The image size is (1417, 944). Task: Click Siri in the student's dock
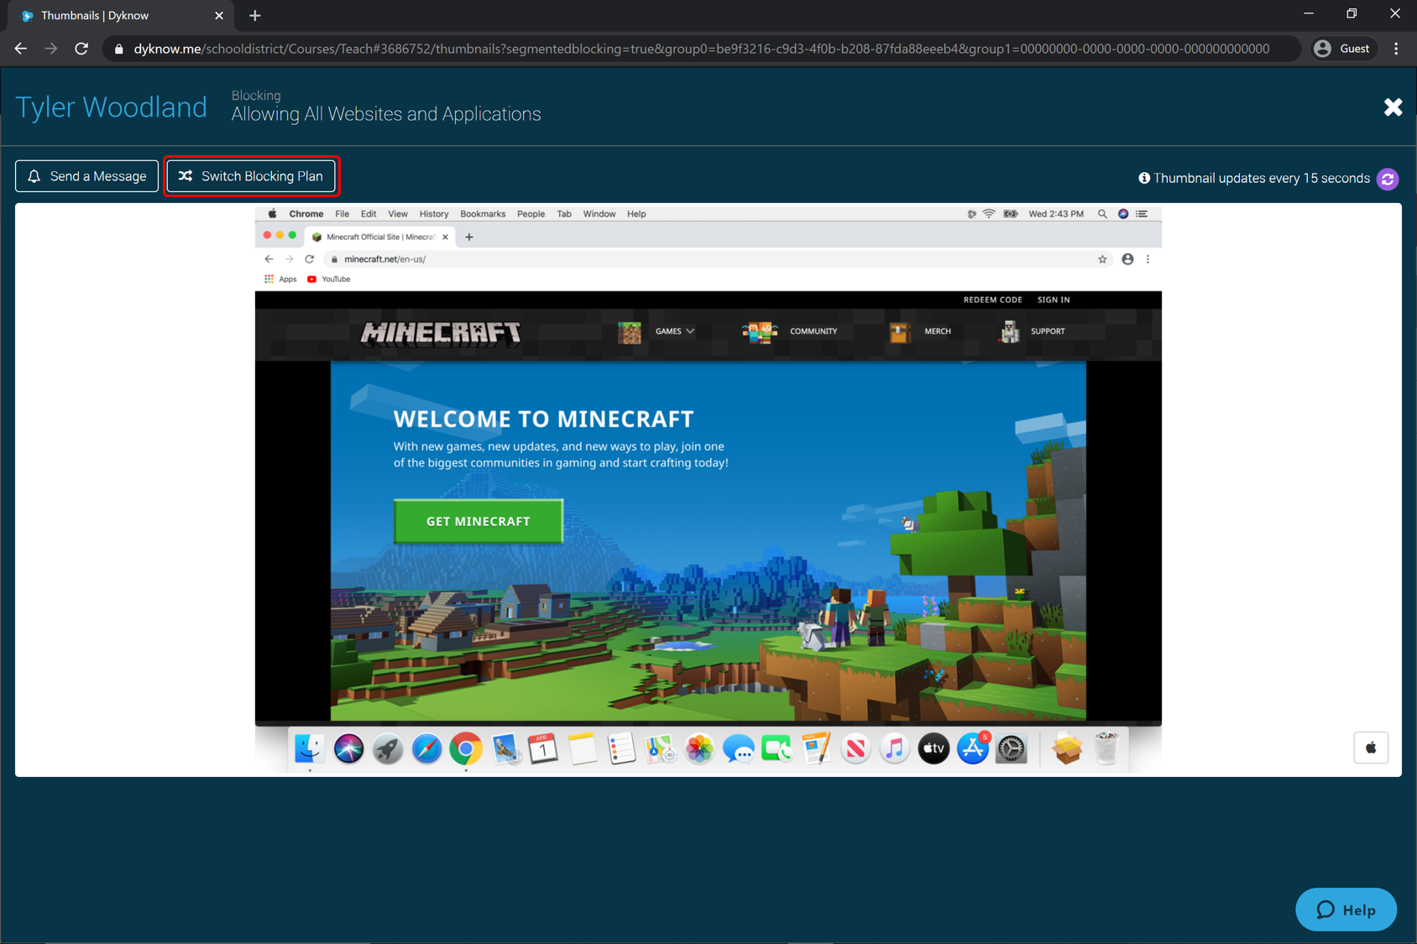click(x=348, y=748)
